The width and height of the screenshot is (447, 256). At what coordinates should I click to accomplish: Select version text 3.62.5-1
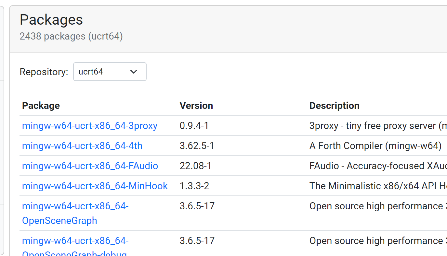click(x=197, y=146)
